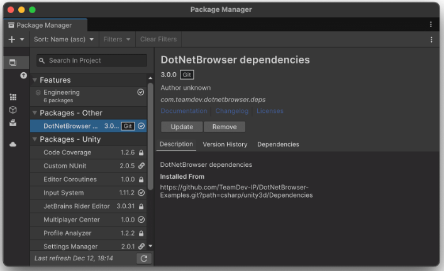
Task: Select the In Project sidebar icon
Action: [13, 62]
